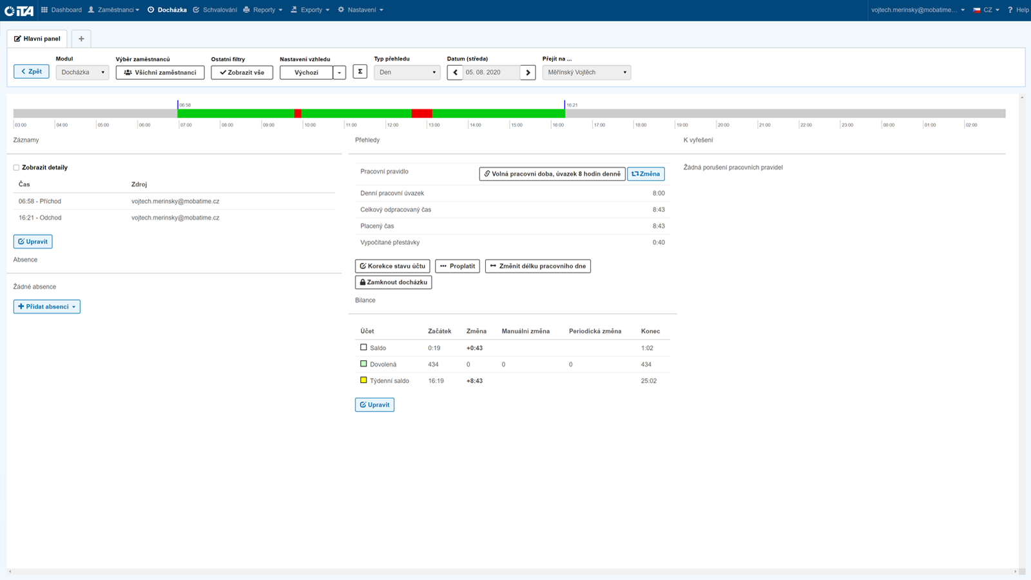Expand the Modul Docházka dropdown

[x=82, y=73]
